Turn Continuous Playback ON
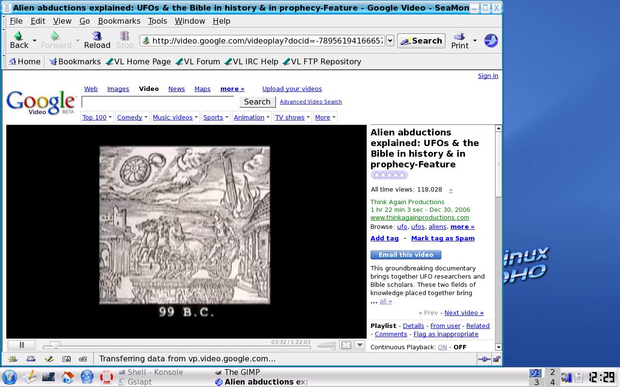 (442, 347)
